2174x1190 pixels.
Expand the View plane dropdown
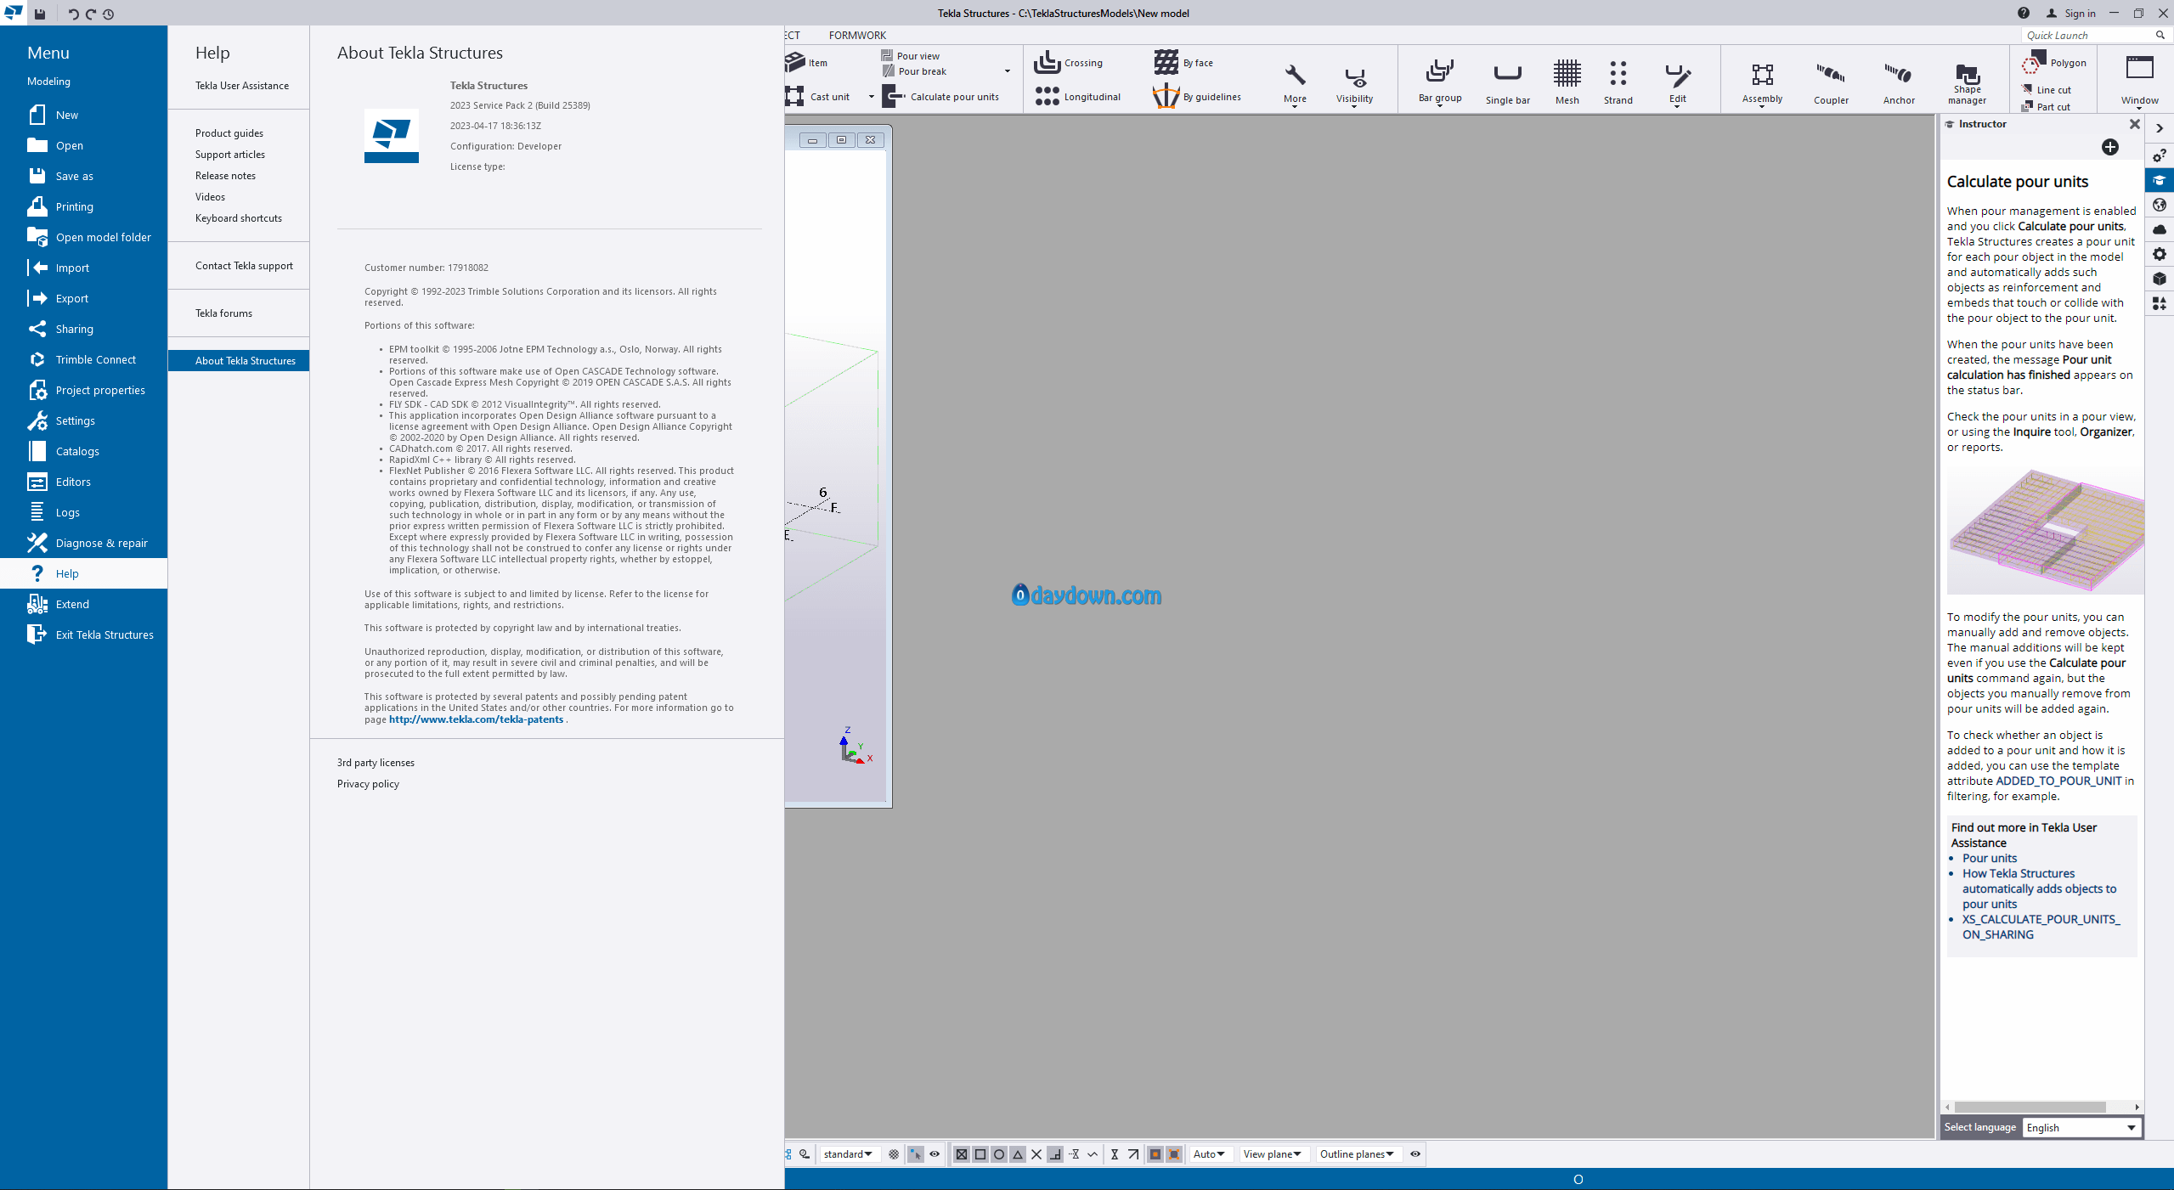pyautogui.click(x=1272, y=1154)
